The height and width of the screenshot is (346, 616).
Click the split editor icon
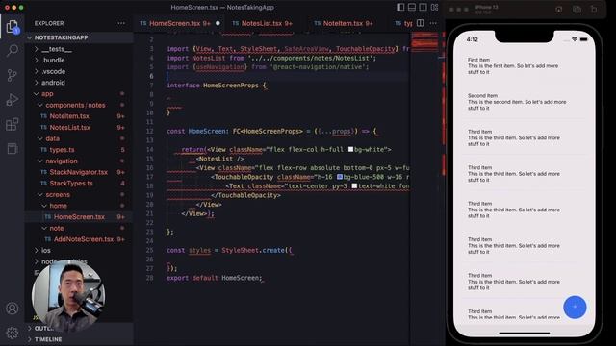[x=421, y=23]
